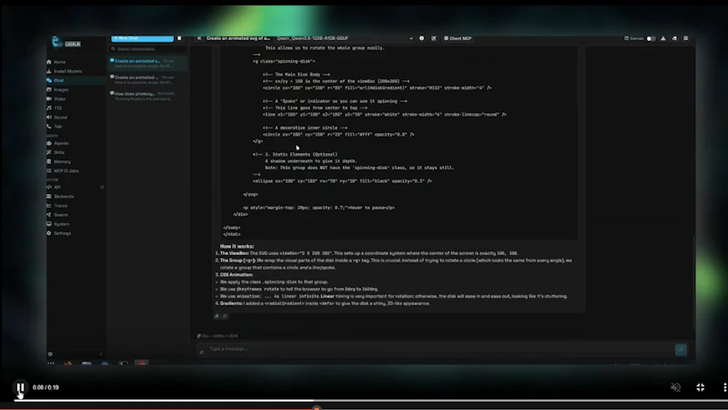Open the Backends page

click(64, 197)
